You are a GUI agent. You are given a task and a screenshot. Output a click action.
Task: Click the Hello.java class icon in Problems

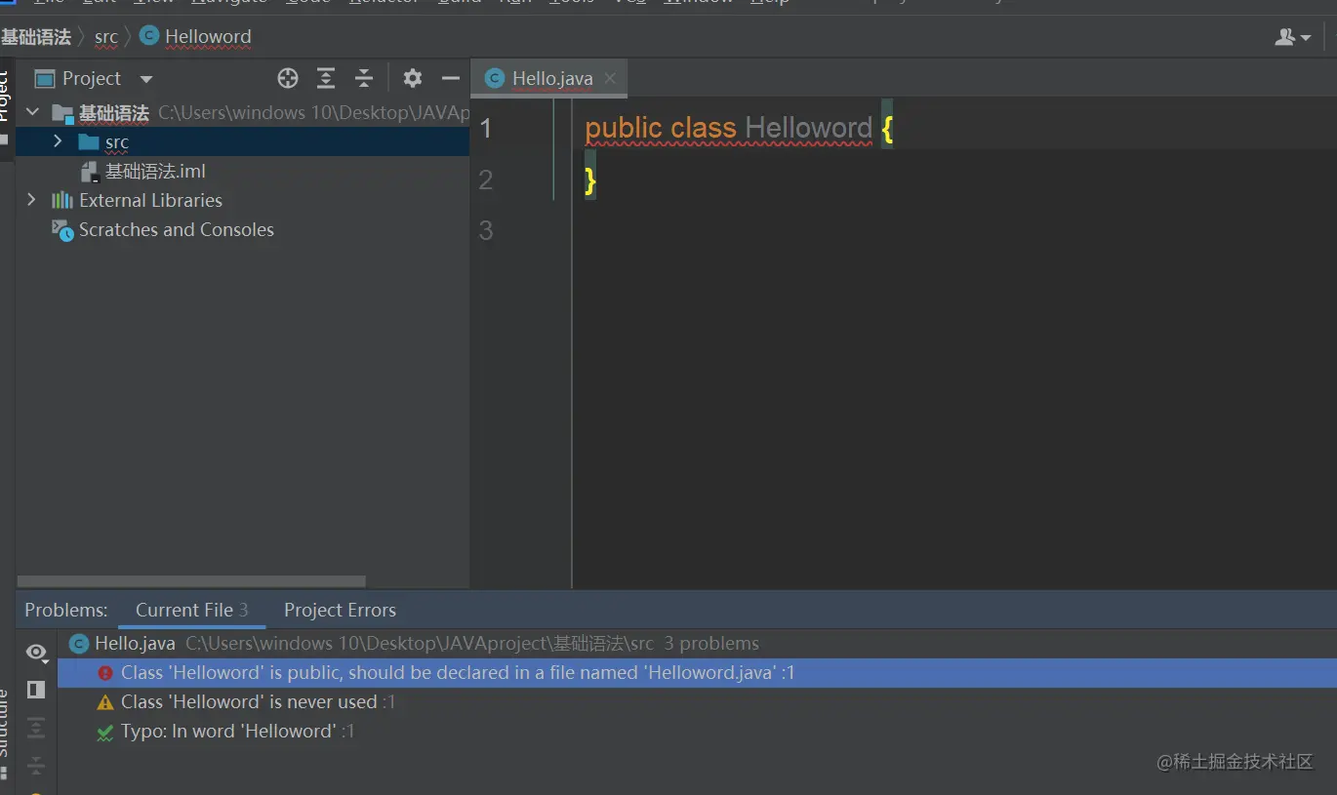tap(79, 644)
